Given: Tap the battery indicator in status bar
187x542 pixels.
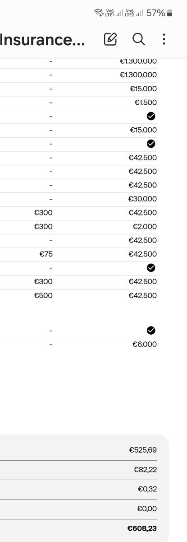Looking at the screenshot, I should pos(170,13).
